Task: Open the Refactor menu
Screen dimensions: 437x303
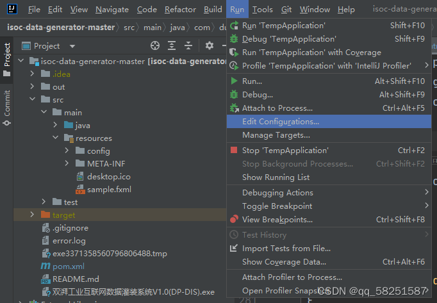Action: (x=180, y=10)
